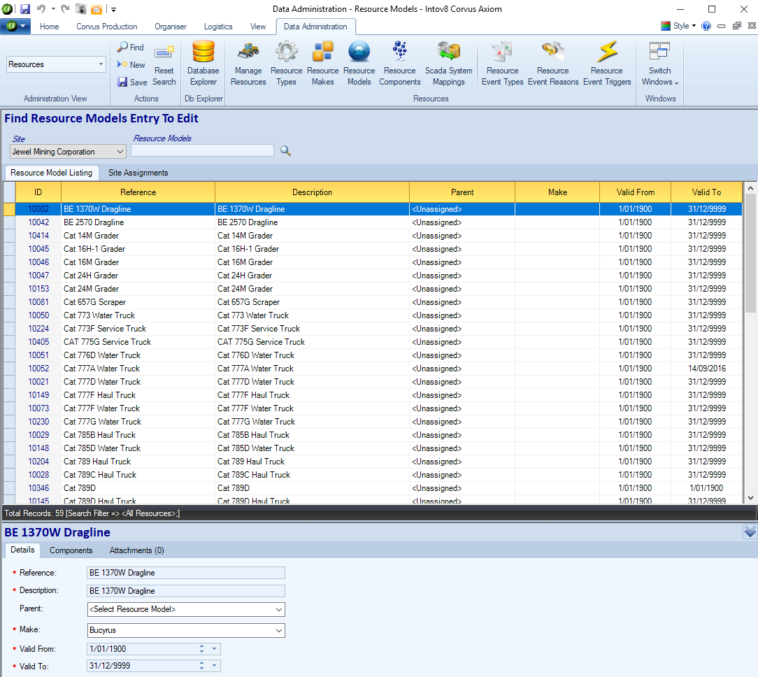Switch to the Logistics ribbon tab

pos(218,27)
